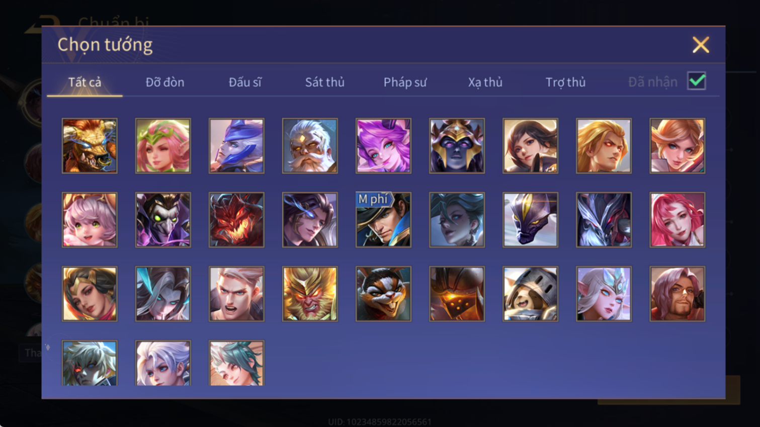The image size is (760, 427).
Task: Toggle the 'Đã nhận' checkbox
Action: (x=697, y=81)
